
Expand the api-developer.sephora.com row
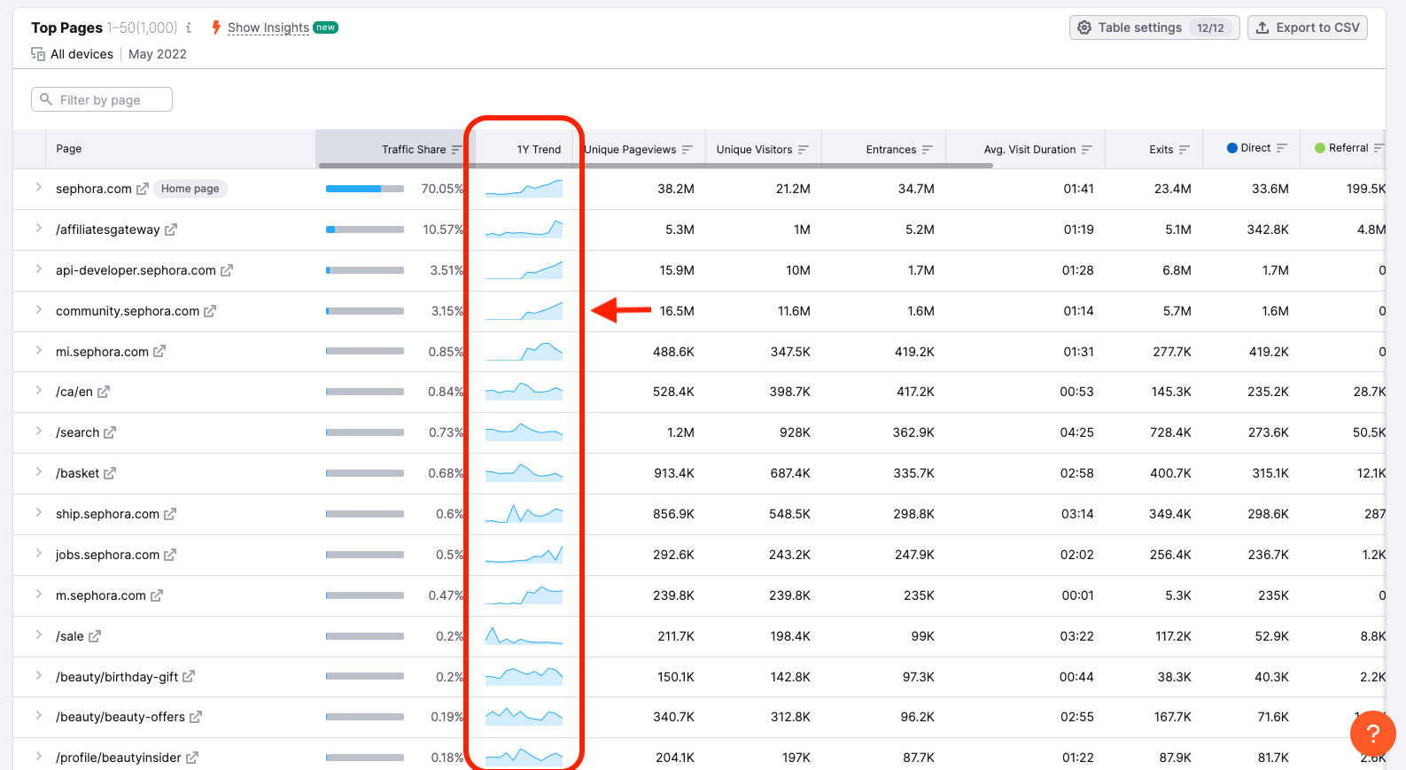click(x=38, y=269)
